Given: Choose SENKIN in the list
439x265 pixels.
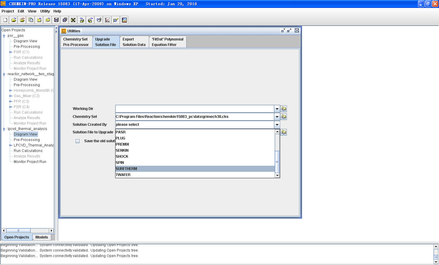Looking at the screenshot, I should [195, 150].
